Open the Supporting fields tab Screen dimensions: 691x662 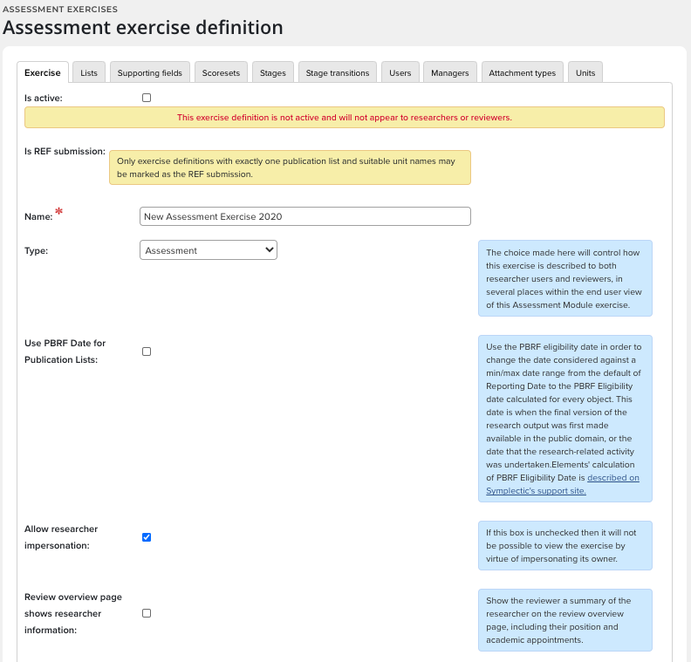[x=150, y=72]
